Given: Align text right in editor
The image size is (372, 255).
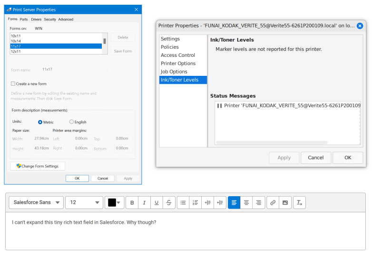Looking at the screenshot, I should tap(259, 202).
